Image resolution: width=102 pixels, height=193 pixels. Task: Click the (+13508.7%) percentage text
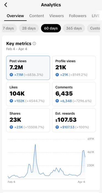pos(34,127)
